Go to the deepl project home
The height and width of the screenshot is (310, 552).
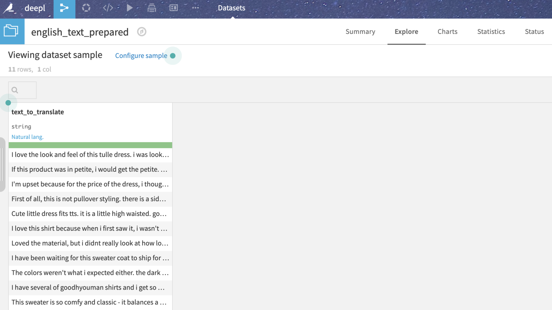[35, 8]
